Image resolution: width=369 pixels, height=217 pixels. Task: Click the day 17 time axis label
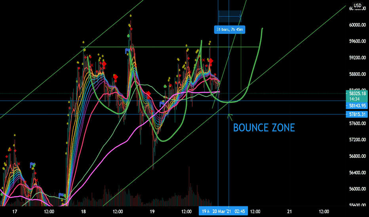pos(15,211)
